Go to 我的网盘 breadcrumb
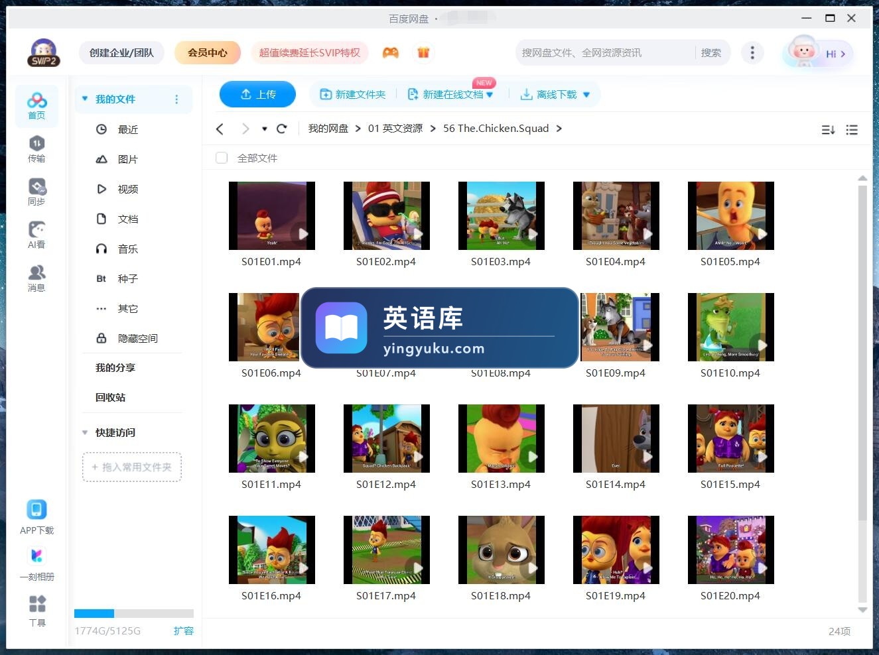This screenshot has width=879, height=655. pos(328,129)
